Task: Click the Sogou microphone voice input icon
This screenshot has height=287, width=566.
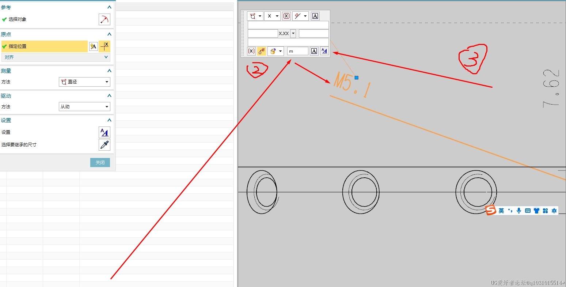Action: (x=519, y=211)
